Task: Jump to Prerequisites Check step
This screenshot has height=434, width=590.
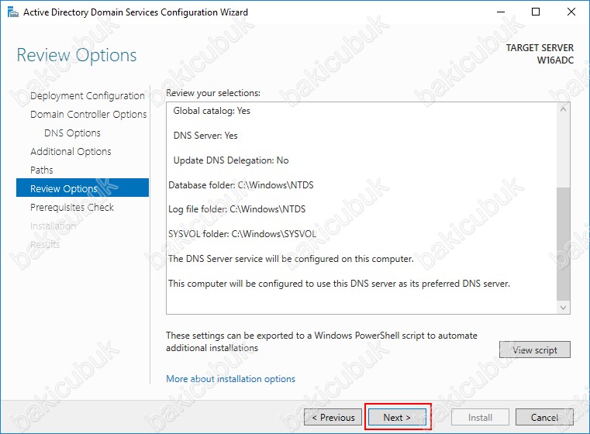Action: [72, 208]
